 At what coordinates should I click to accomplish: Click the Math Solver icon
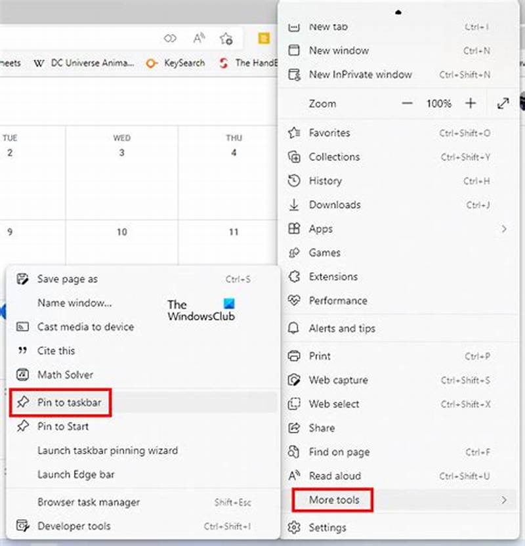coord(23,375)
